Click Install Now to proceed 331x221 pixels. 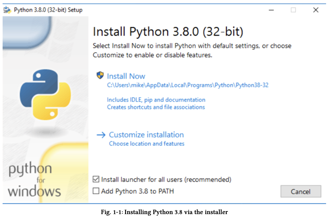tap(126, 76)
